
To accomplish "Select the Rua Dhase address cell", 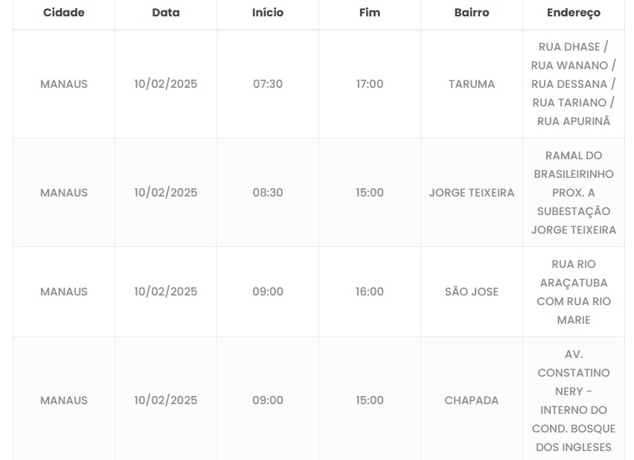I will (x=573, y=84).
